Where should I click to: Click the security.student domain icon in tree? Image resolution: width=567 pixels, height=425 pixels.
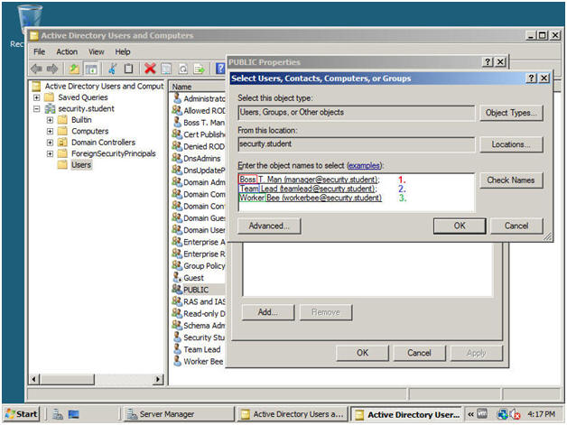click(50, 108)
